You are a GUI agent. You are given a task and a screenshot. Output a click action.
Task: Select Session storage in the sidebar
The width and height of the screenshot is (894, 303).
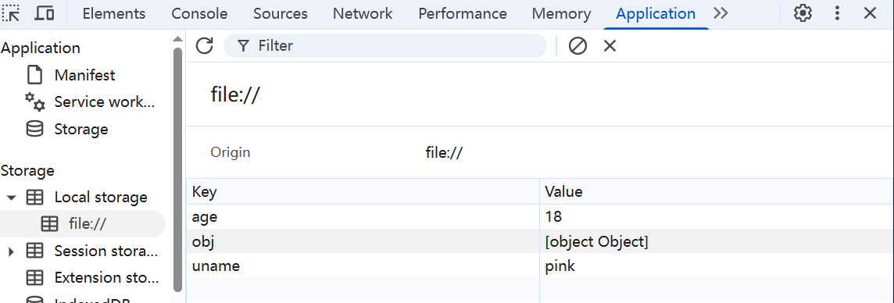(106, 251)
